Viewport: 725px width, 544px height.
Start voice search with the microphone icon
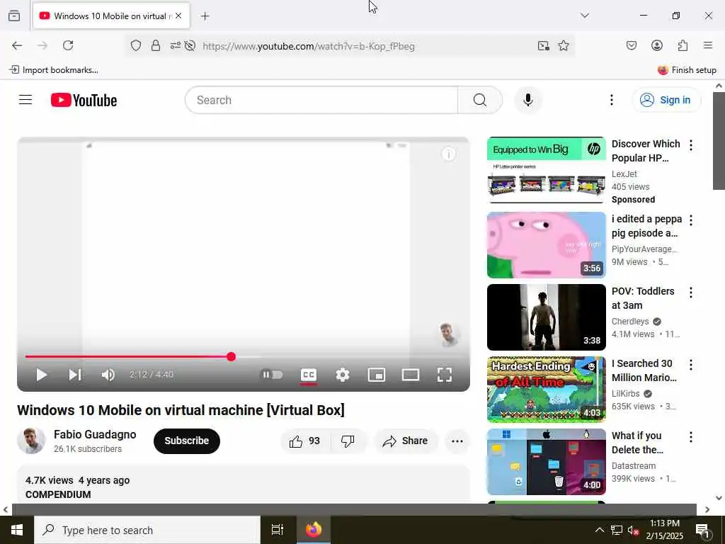528,100
